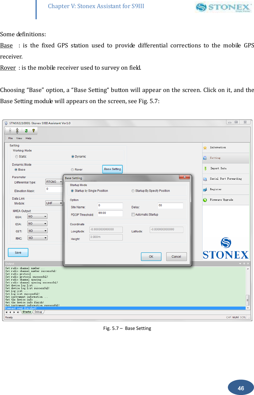Open the Differential Type RTCM3 dropdown
Image resolution: width=254 pixels, height=395 pixels.
(x=54, y=182)
